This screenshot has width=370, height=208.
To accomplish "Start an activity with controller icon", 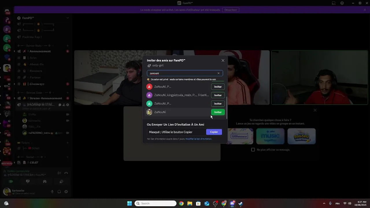I will (45, 181).
